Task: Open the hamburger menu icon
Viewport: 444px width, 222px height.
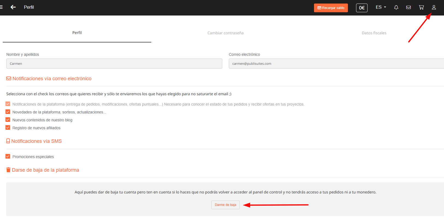Action: [x=1, y=7]
